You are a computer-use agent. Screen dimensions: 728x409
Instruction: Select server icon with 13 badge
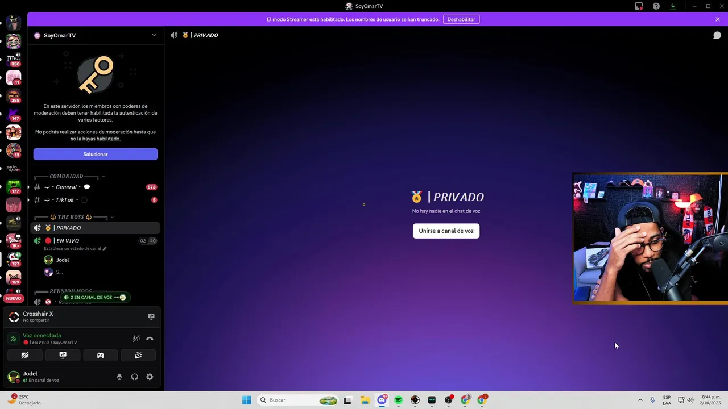tap(14, 151)
